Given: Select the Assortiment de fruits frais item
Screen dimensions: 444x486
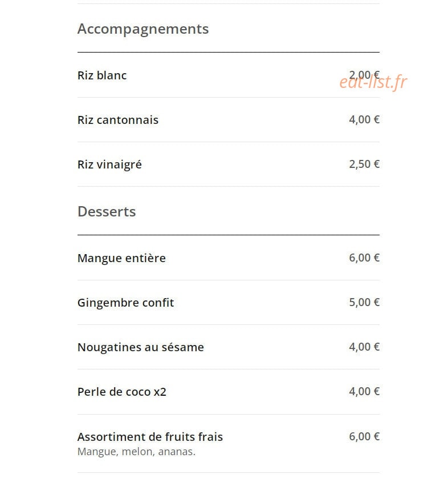Looking at the screenshot, I should click(x=229, y=444).
